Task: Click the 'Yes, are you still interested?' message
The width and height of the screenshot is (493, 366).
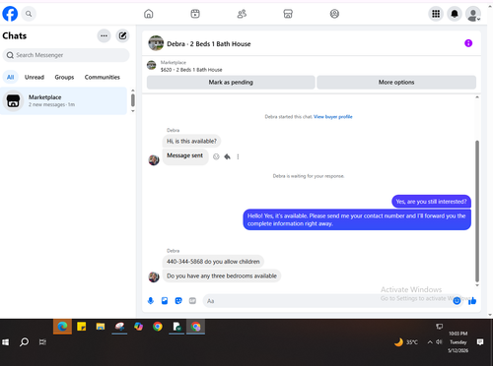Action: [x=431, y=202]
